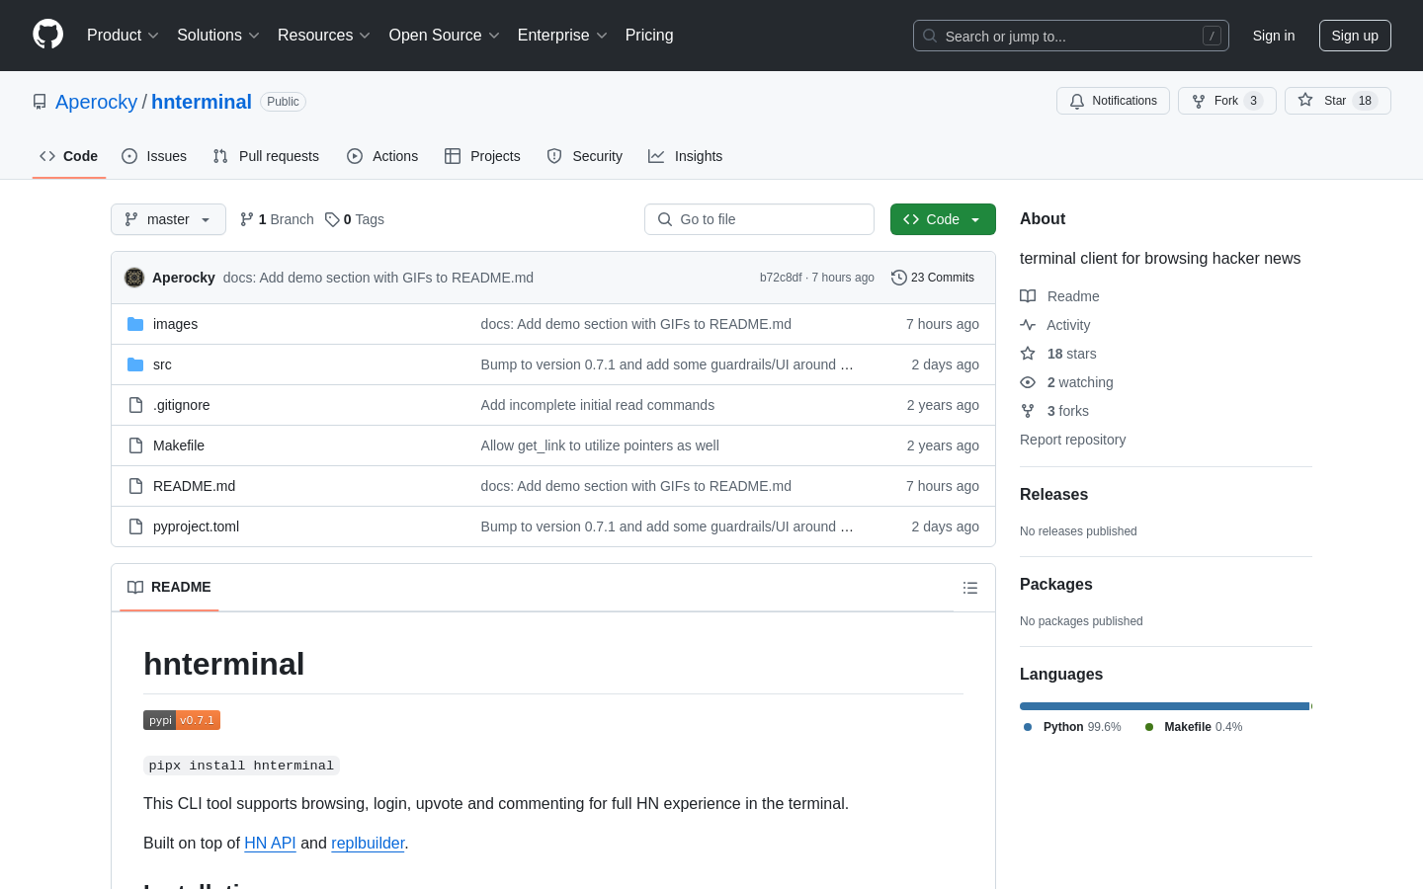Click the GitHub logo icon

pyautogui.click(x=47, y=35)
